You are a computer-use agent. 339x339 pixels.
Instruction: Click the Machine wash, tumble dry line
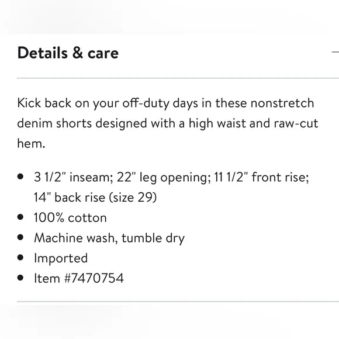pos(109,238)
